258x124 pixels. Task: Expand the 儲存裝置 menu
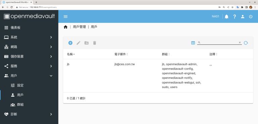click(29, 56)
